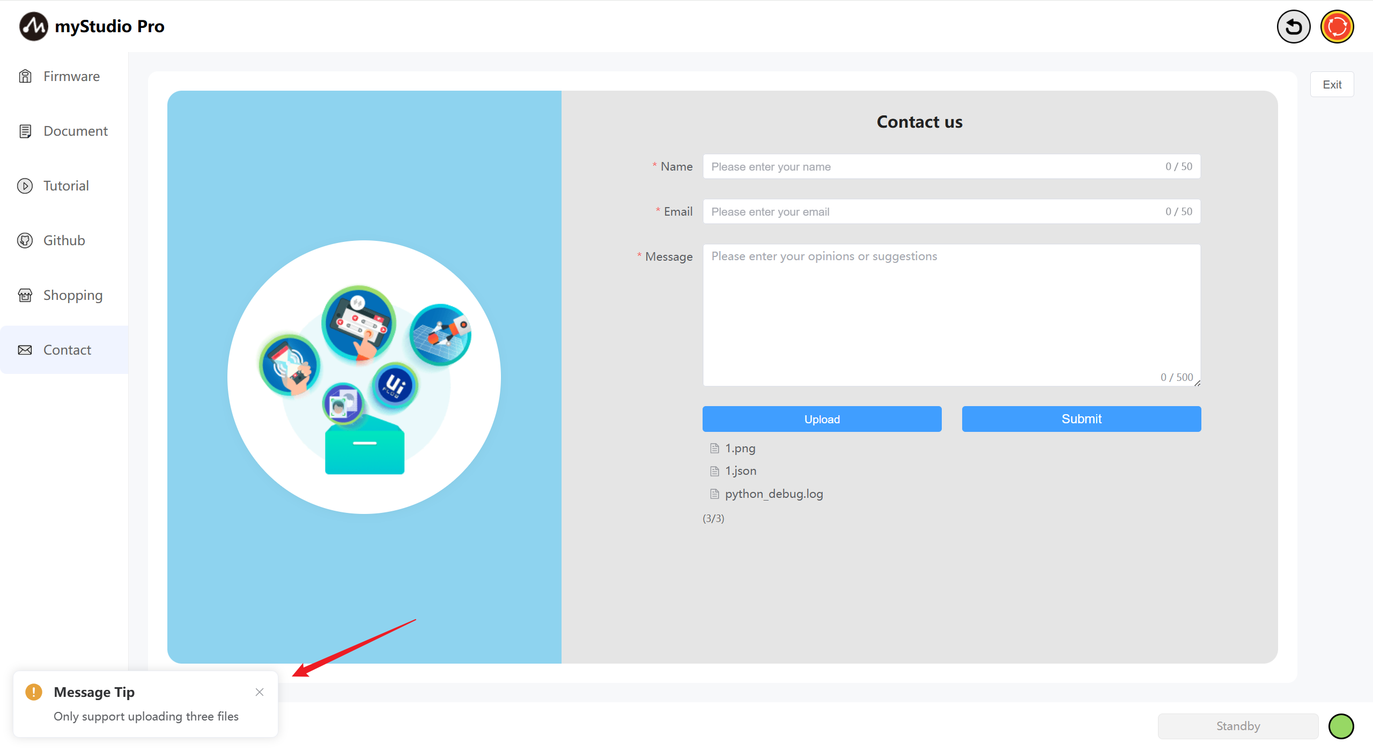This screenshot has width=1373, height=750.
Task: Click the green status indicator circle
Action: point(1341,726)
